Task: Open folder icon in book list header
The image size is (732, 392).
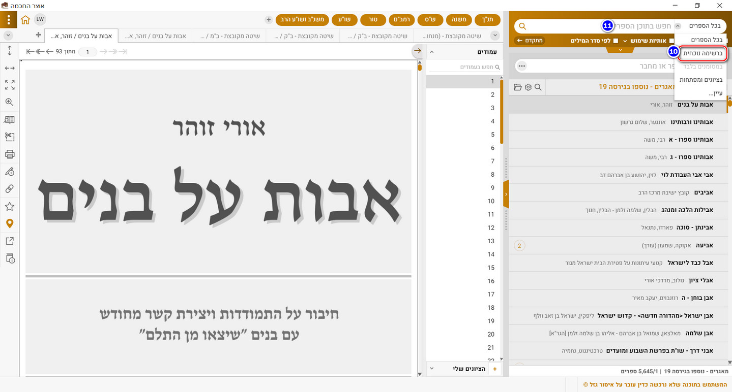Action: pos(518,87)
